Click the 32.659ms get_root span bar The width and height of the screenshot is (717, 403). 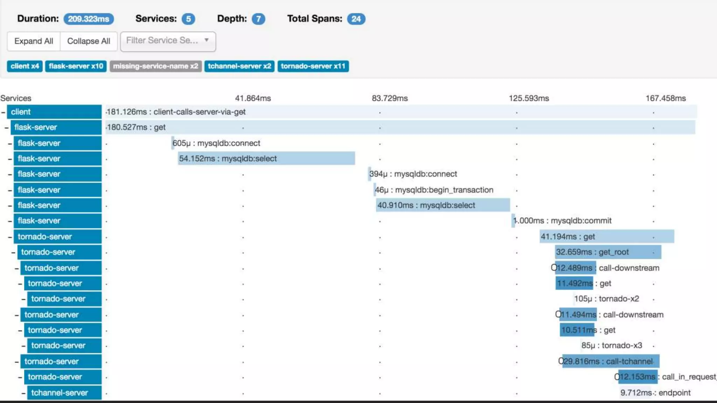pos(608,252)
